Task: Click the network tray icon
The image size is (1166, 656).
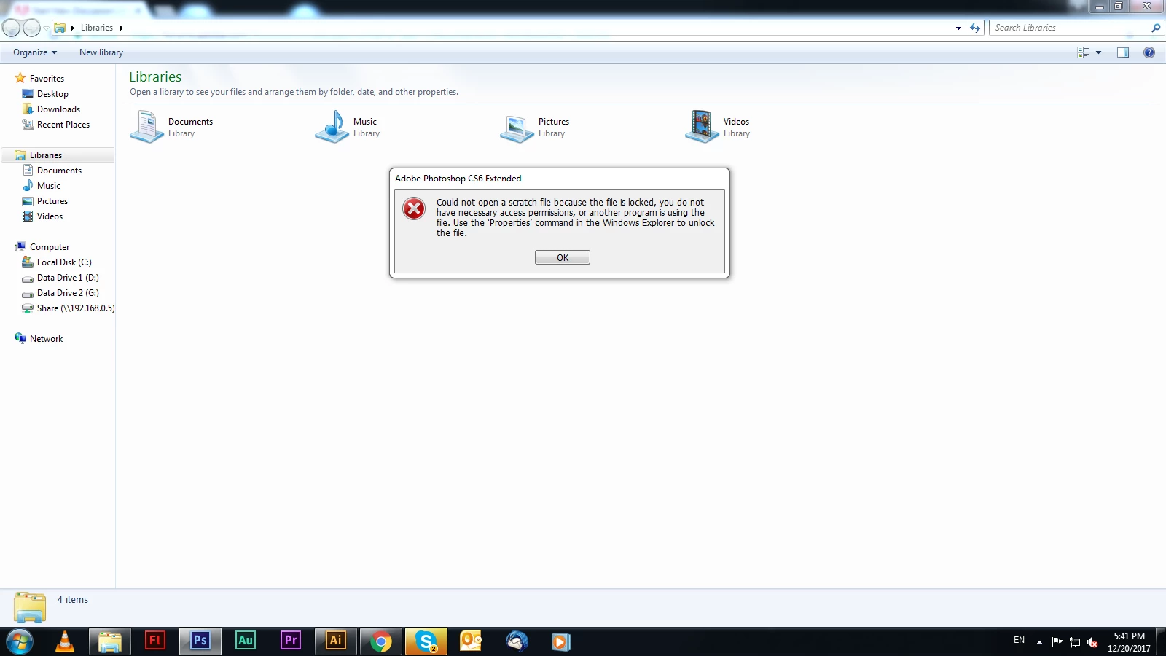Action: pyautogui.click(x=1075, y=642)
